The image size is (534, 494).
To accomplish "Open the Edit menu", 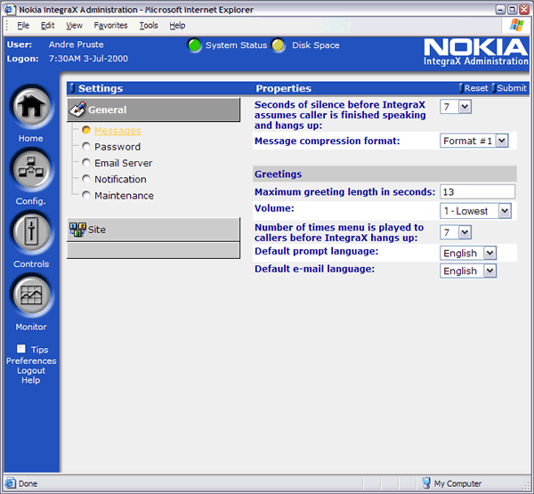I will (47, 26).
